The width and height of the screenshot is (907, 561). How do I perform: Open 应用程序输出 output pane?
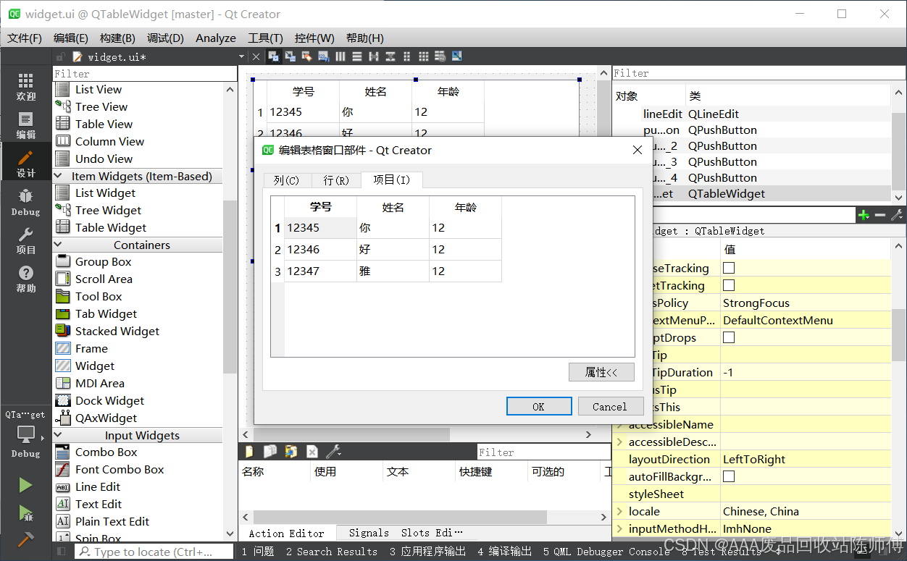point(427,552)
